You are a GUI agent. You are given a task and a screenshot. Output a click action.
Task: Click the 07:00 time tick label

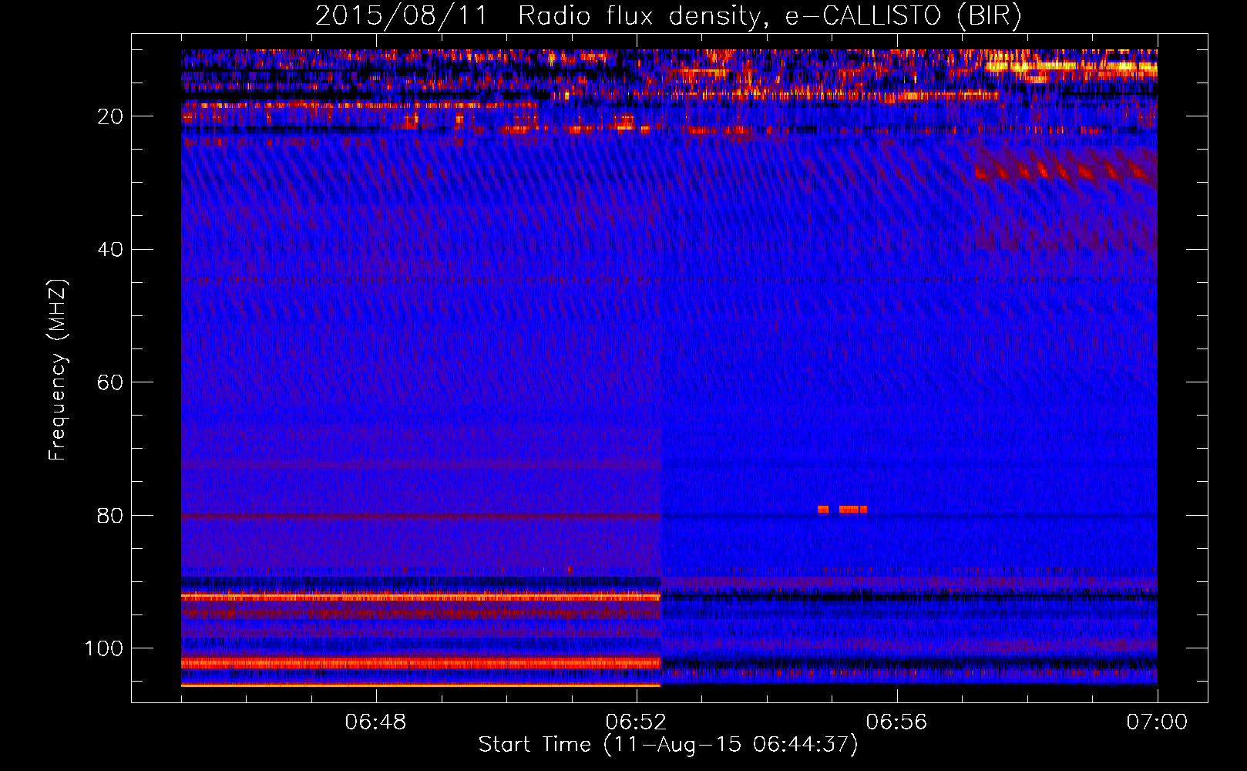pos(1156,722)
